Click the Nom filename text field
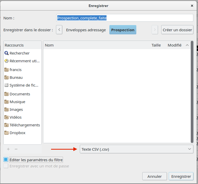 pos(124,18)
